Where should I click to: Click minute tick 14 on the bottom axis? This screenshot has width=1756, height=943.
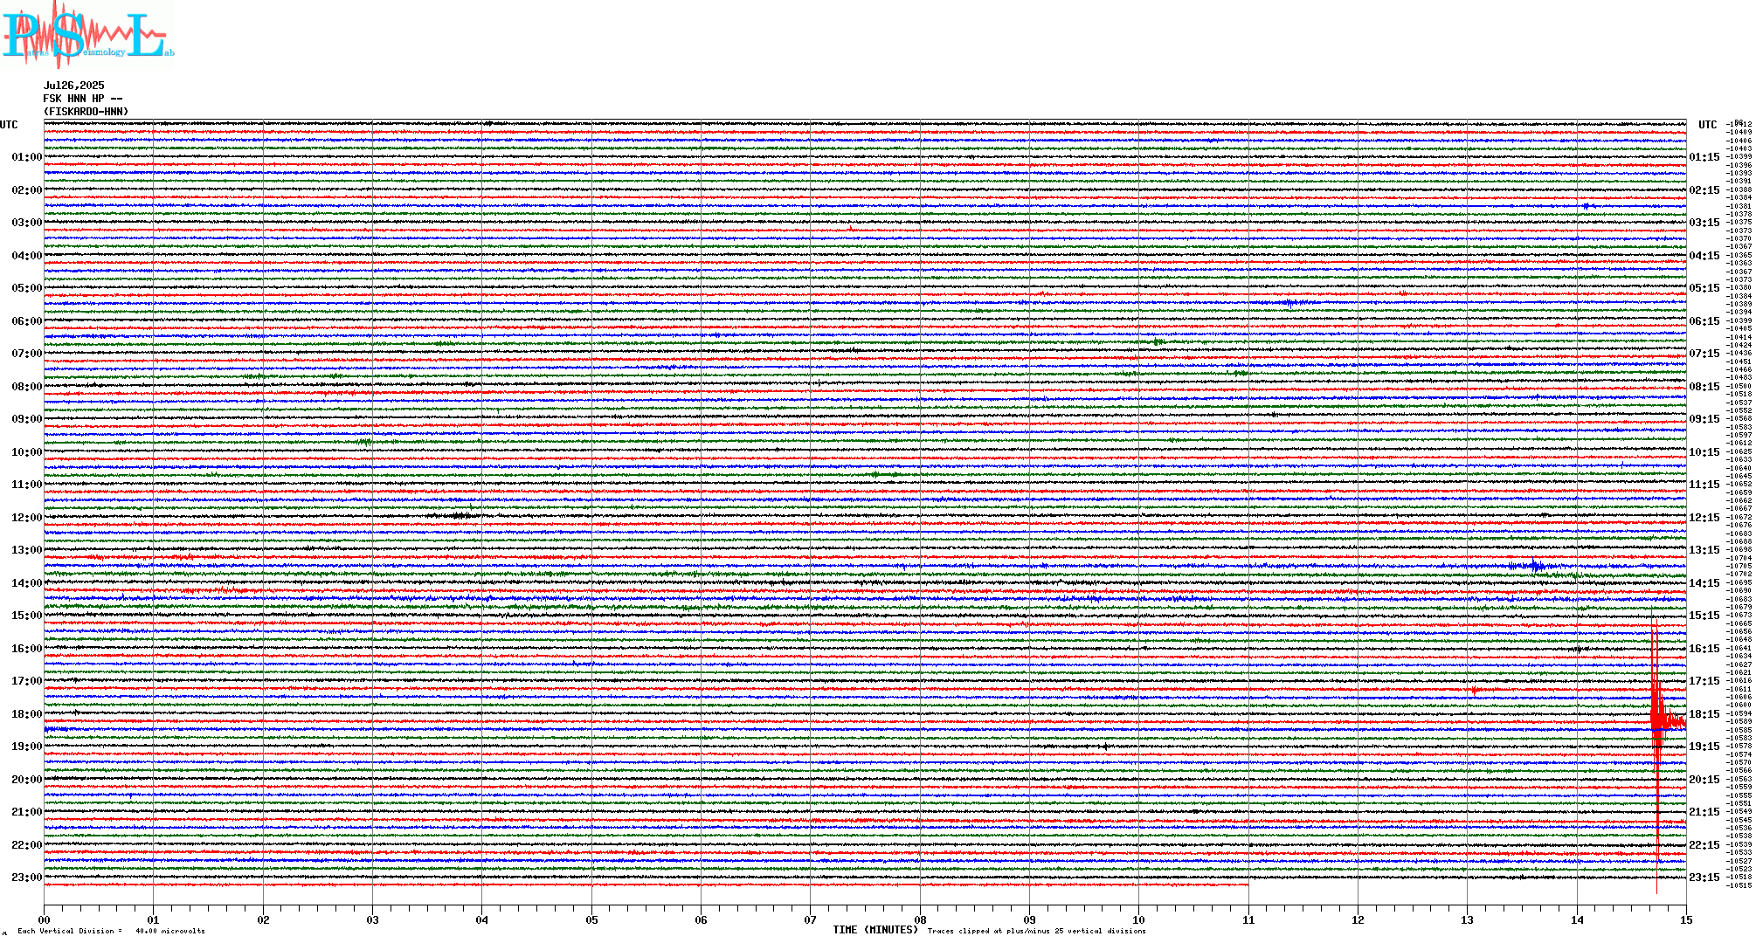click(x=1578, y=919)
